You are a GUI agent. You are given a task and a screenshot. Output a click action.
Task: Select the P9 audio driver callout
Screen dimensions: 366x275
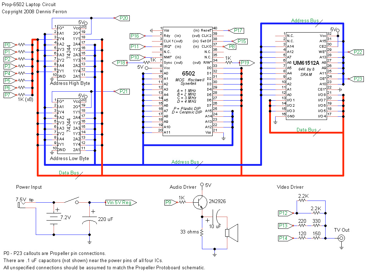click(x=171, y=203)
